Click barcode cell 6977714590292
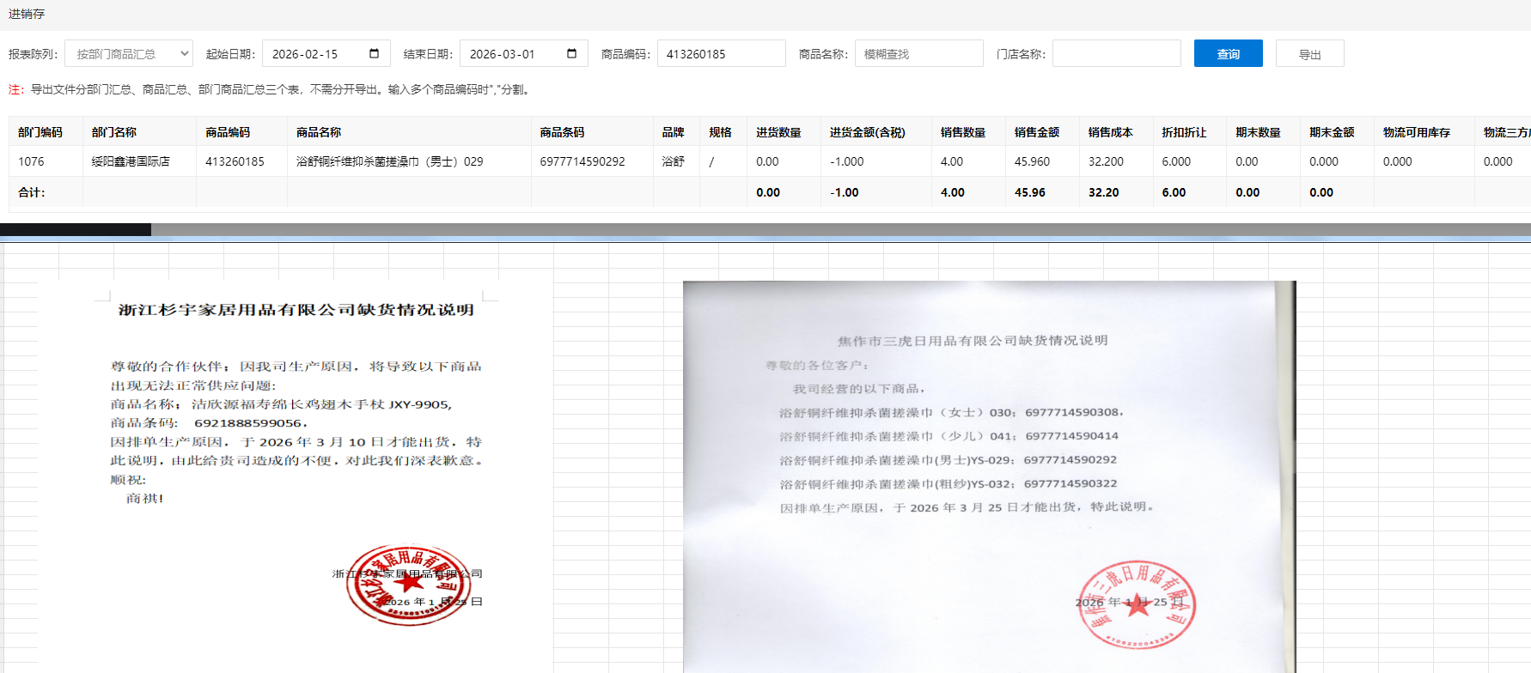This screenshot has width=1531, height=673. tap(583, 161)
